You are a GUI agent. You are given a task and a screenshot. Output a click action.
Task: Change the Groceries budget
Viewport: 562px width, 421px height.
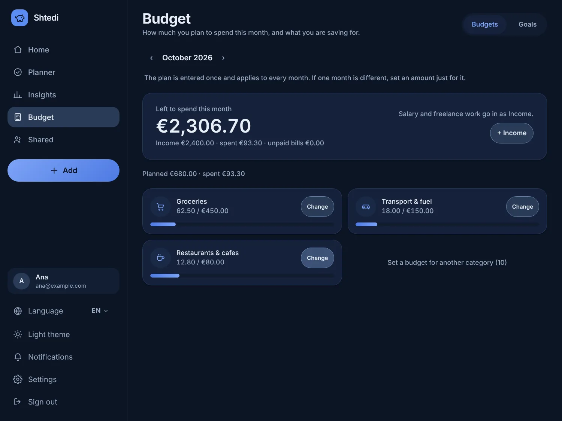point(317,207)
